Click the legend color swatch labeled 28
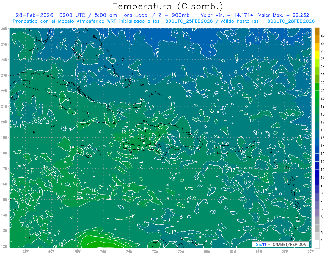Viewport: 330px width, 255px height. click(x=317, y=31)
